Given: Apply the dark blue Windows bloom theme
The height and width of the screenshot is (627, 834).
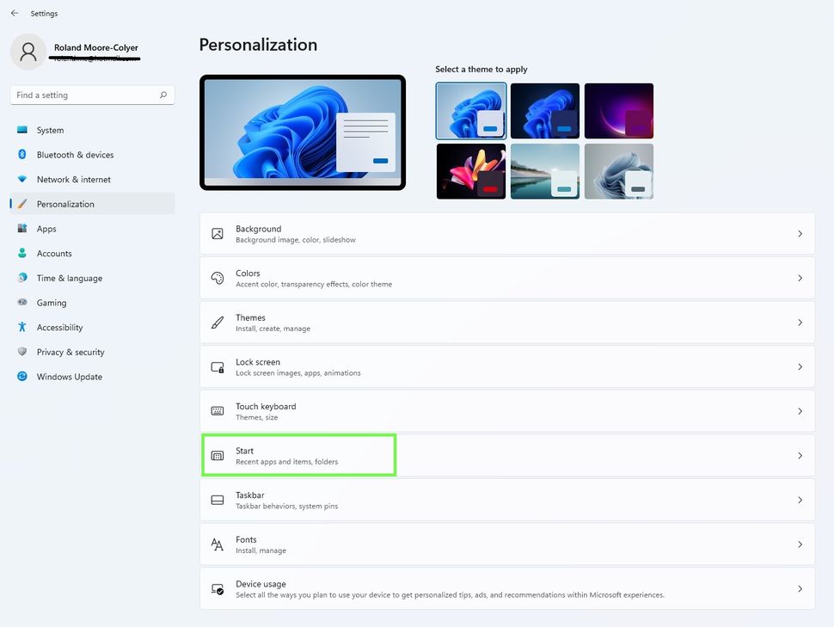Looking at the screenshot, I should click(x=545, y=111).
